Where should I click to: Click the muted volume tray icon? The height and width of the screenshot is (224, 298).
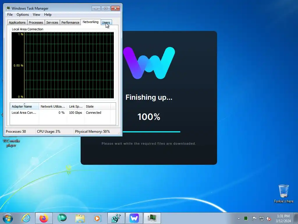pyautogui.click(x=269, y=218)
